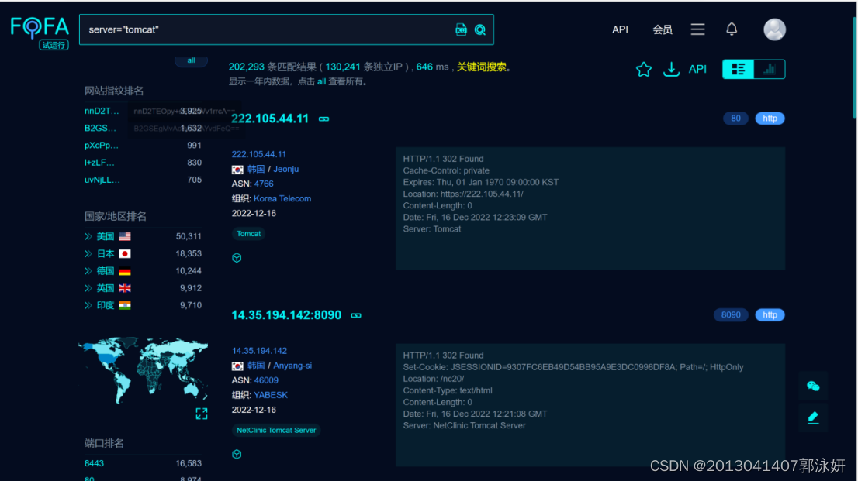Image resolution: width=858 pixels, height=481 pixels.
Task: Select fingerprint B2GS… in ranking
Action: (101, 129)
